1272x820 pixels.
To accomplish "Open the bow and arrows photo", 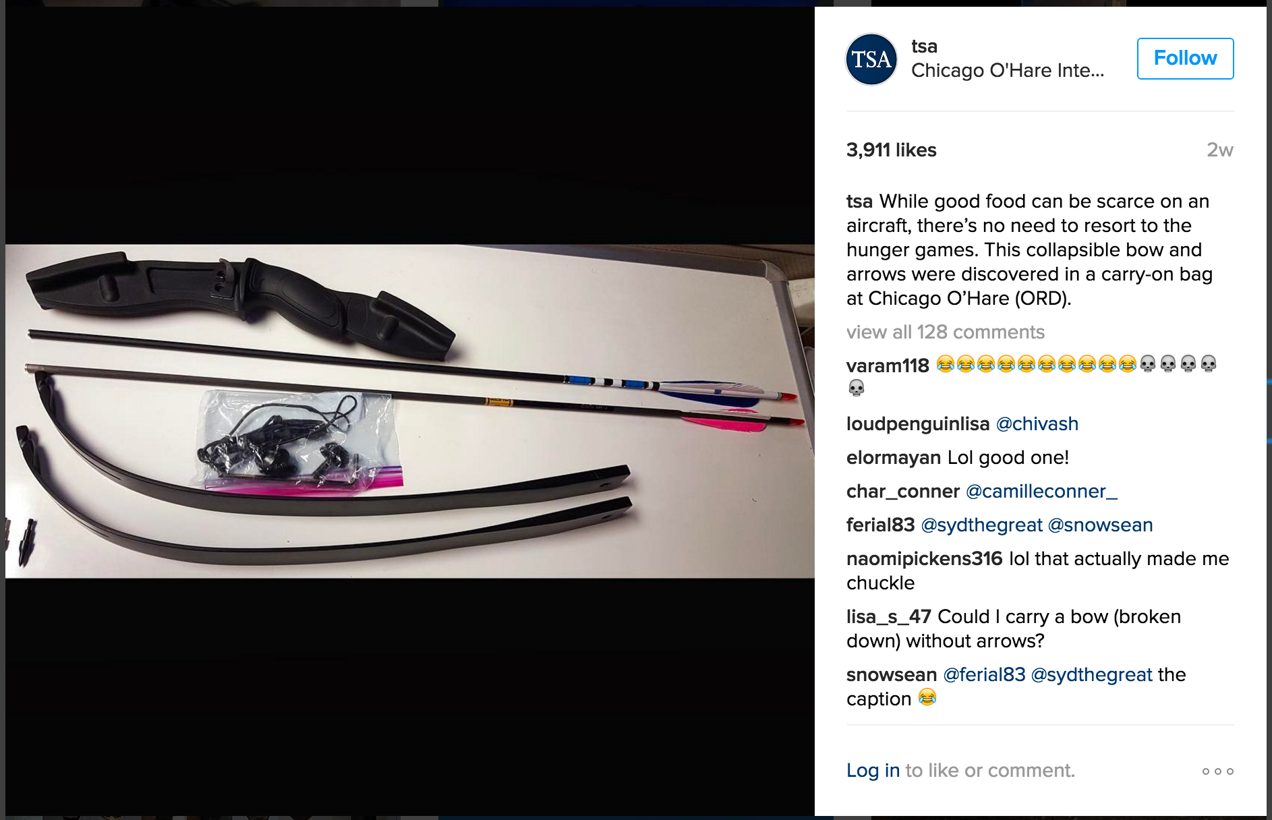I will [409, 411].
